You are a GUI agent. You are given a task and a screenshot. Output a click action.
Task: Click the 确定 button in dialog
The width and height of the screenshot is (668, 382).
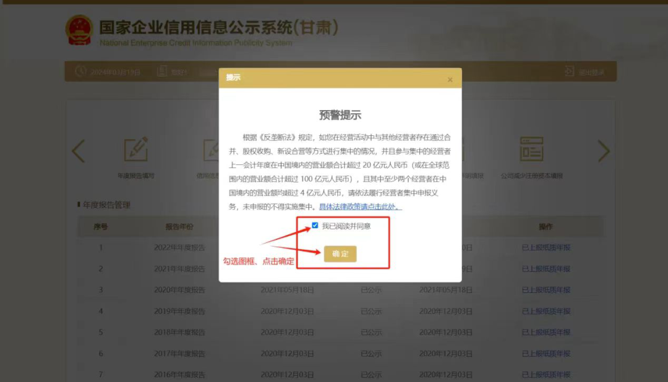340,254
